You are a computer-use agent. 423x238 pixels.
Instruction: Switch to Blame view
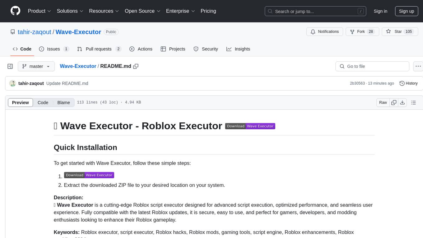click(x=64, y=102)
